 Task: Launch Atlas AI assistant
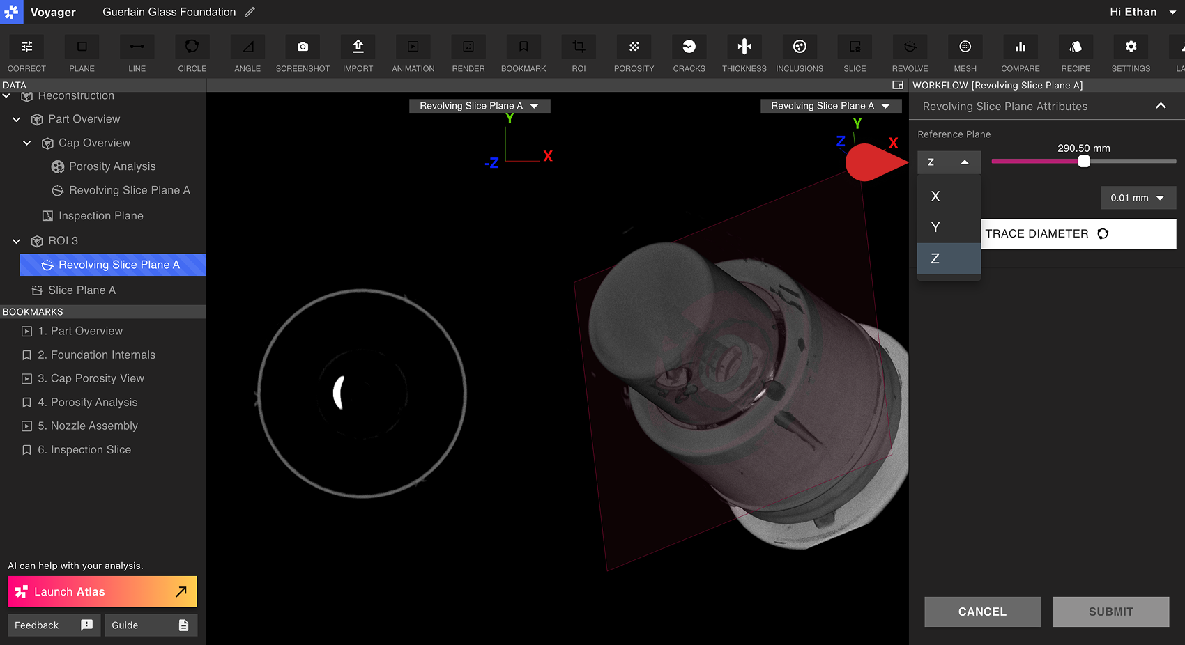tap(102, 591)
